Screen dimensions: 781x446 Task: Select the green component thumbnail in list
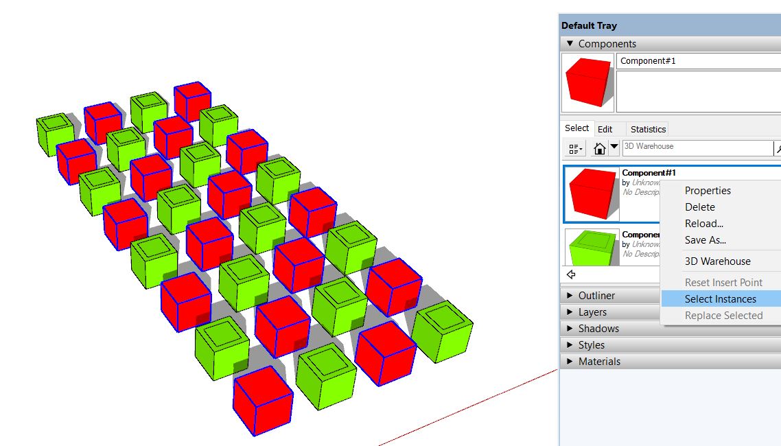point(592,247)
